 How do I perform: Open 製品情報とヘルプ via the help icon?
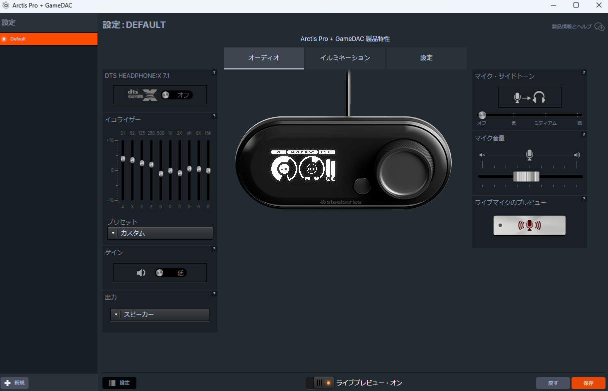coord(598,27)
